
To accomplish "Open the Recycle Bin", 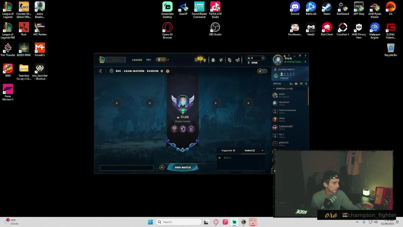I will pyautogui.click(x=391, y=50).
